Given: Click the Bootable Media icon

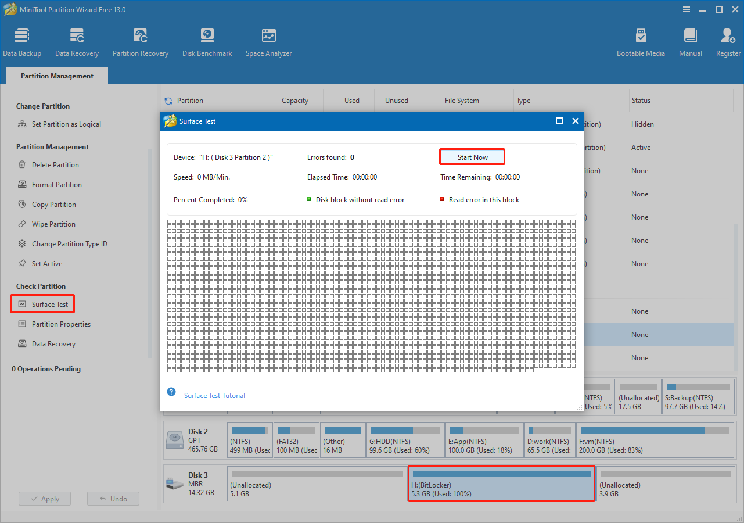Looking at the screenshot, I should click(641, 41).
